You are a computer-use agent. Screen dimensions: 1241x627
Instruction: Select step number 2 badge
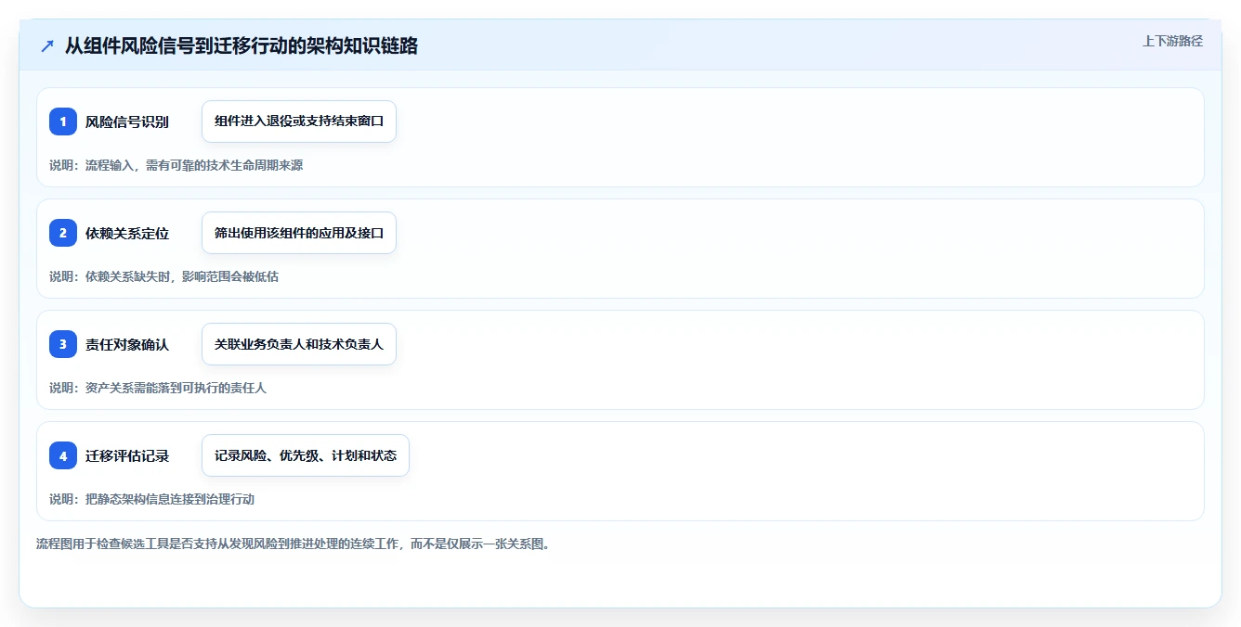point(63,233)
